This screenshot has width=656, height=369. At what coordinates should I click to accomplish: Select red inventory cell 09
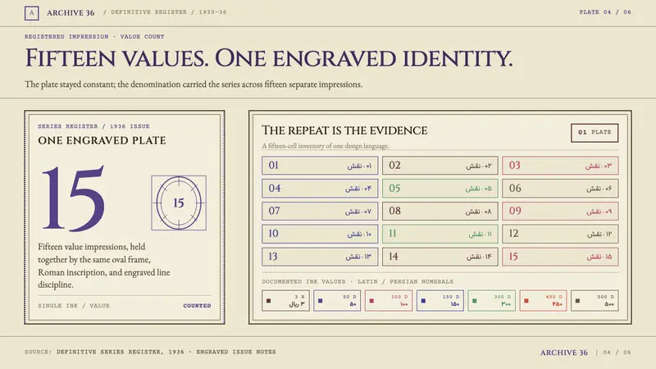tap(560, 212)
